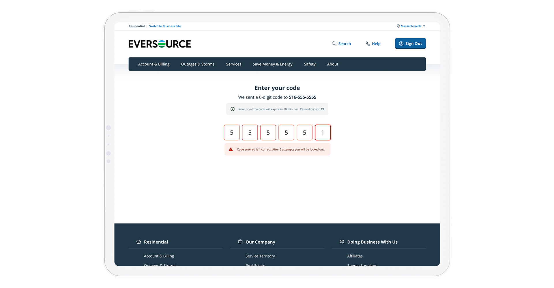554x288 pixels.
Task: Click the Residential footer heading
Action: coord(156,242)
